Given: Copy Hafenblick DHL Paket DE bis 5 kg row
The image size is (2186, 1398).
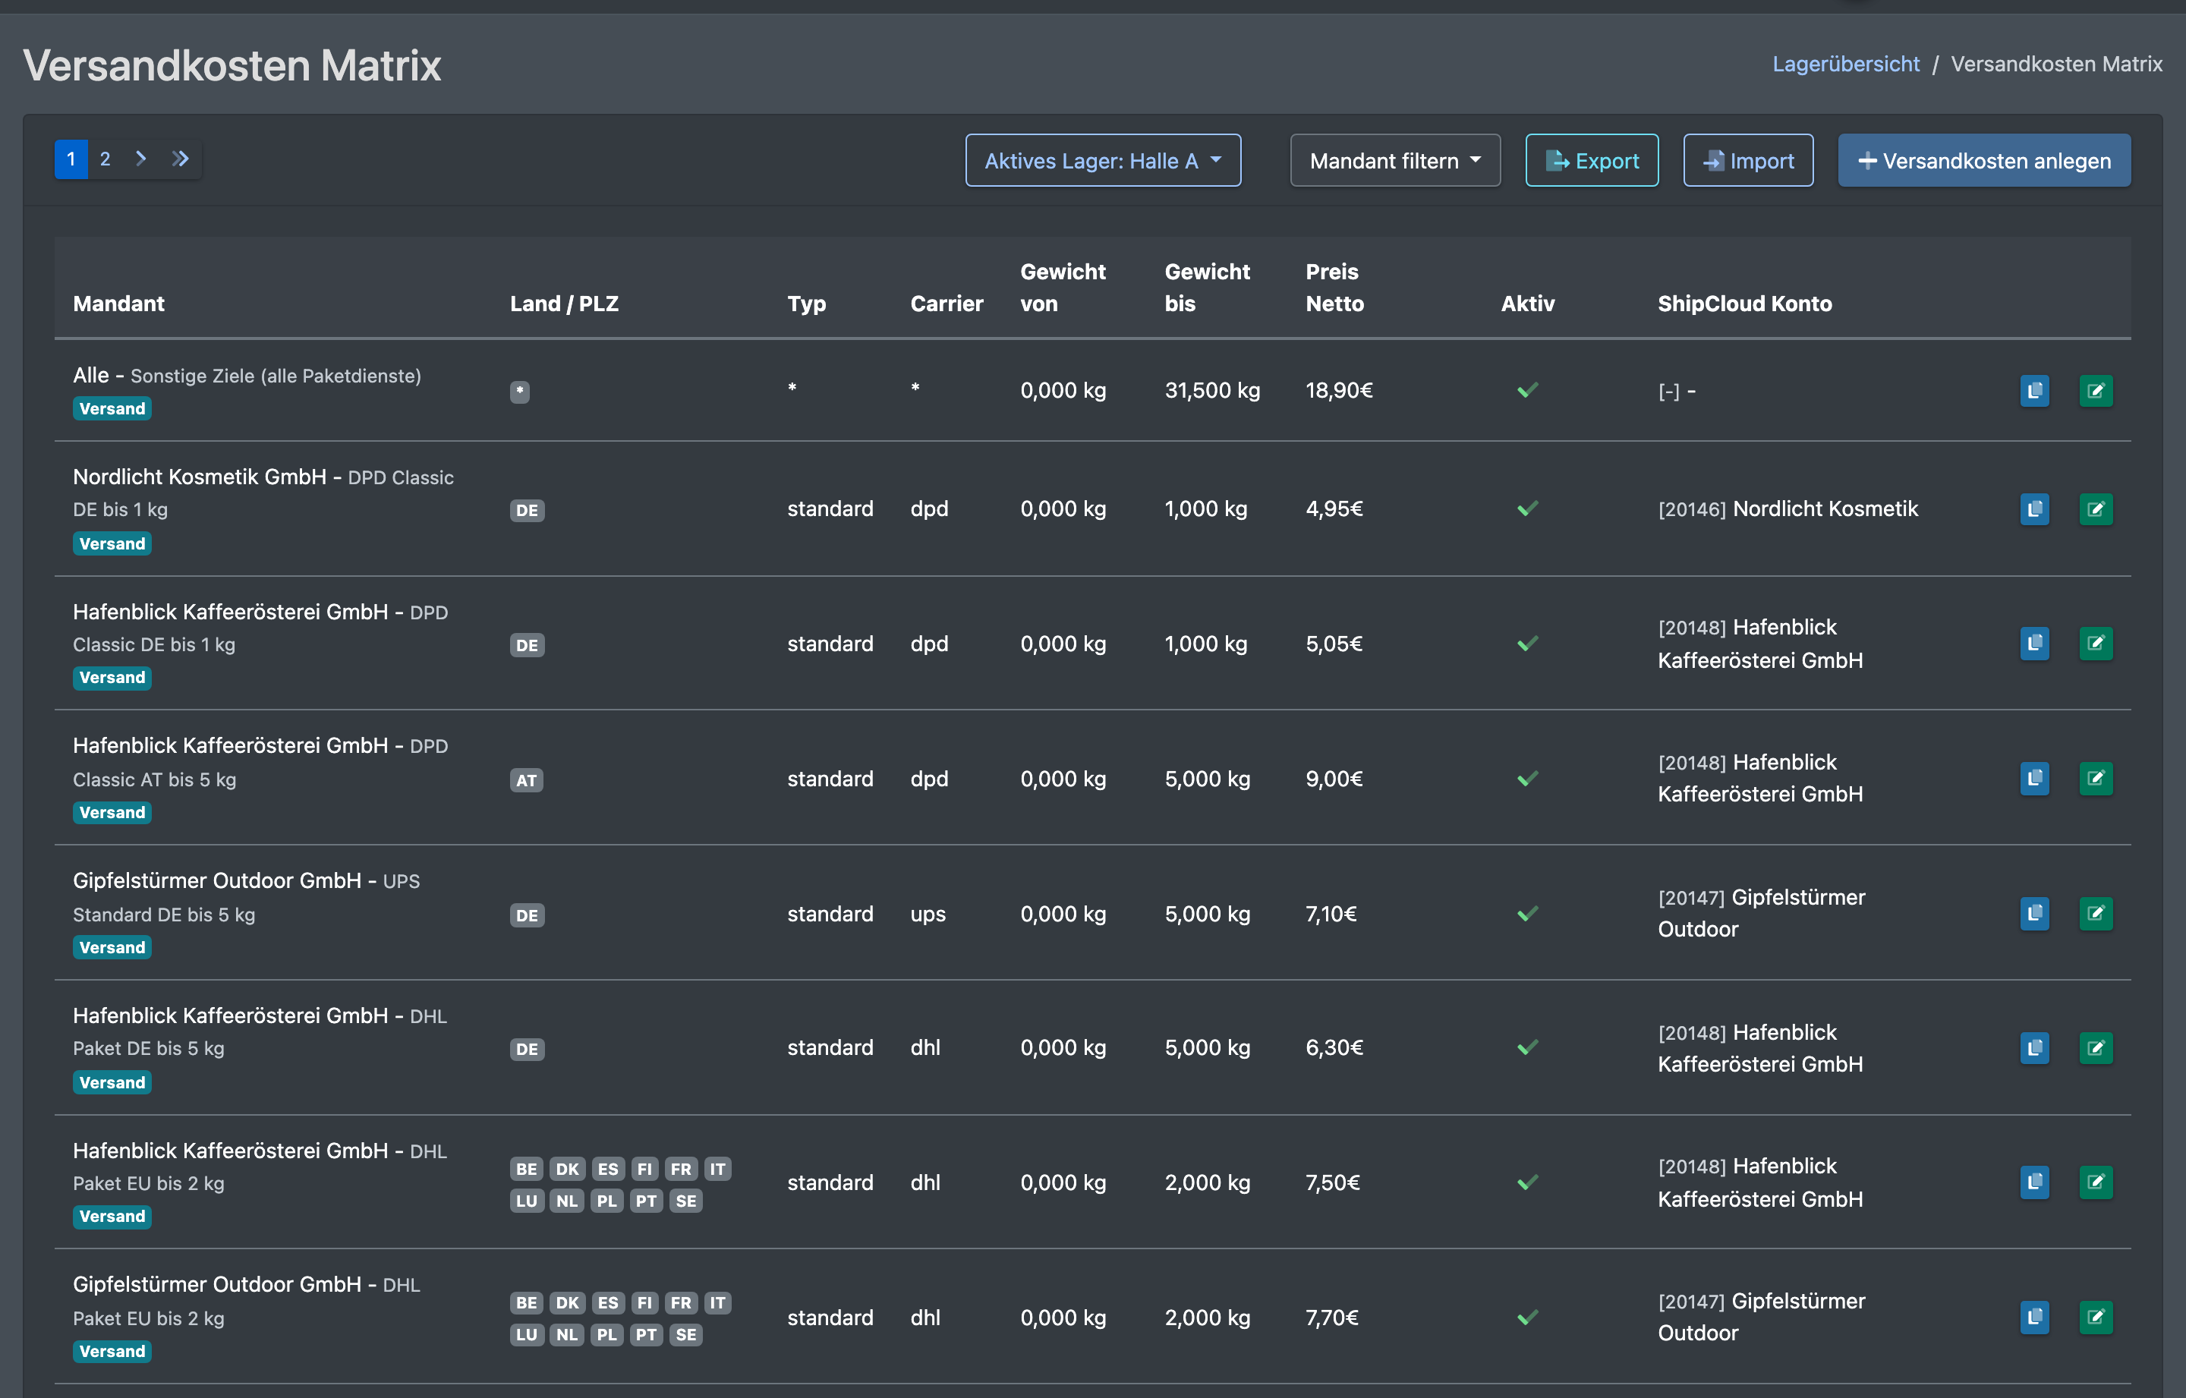Looking at the screenshot, I should tap(2034, 1047).
